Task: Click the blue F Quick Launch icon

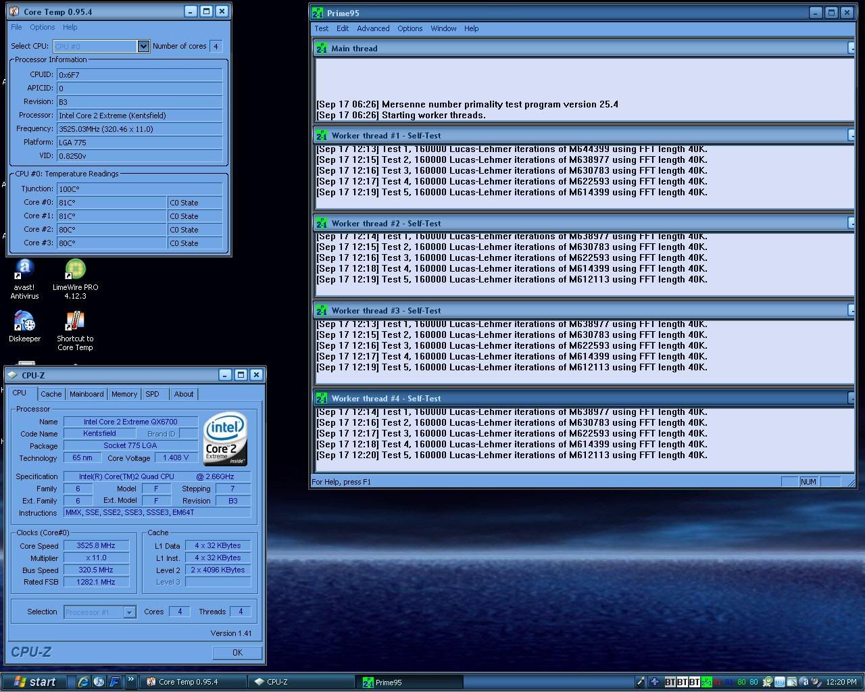Action: pyautogui.click(x=114, y=682)
